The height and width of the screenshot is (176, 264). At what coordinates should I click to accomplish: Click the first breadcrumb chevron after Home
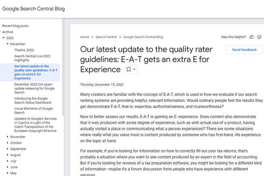92,37
